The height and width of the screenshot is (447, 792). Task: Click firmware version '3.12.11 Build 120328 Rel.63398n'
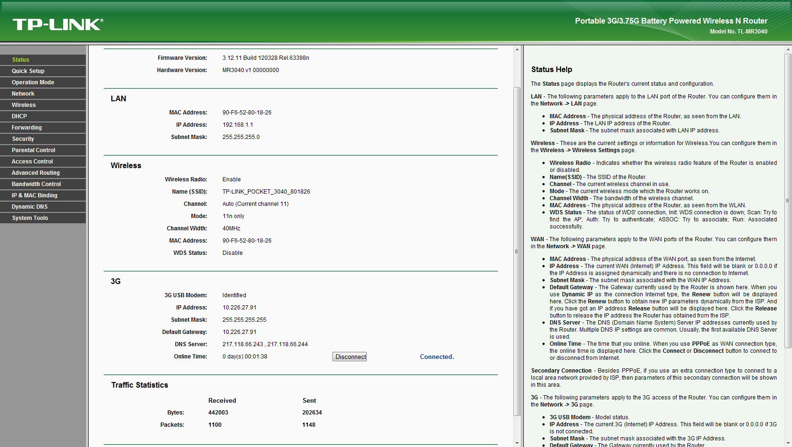coord(266,58)
